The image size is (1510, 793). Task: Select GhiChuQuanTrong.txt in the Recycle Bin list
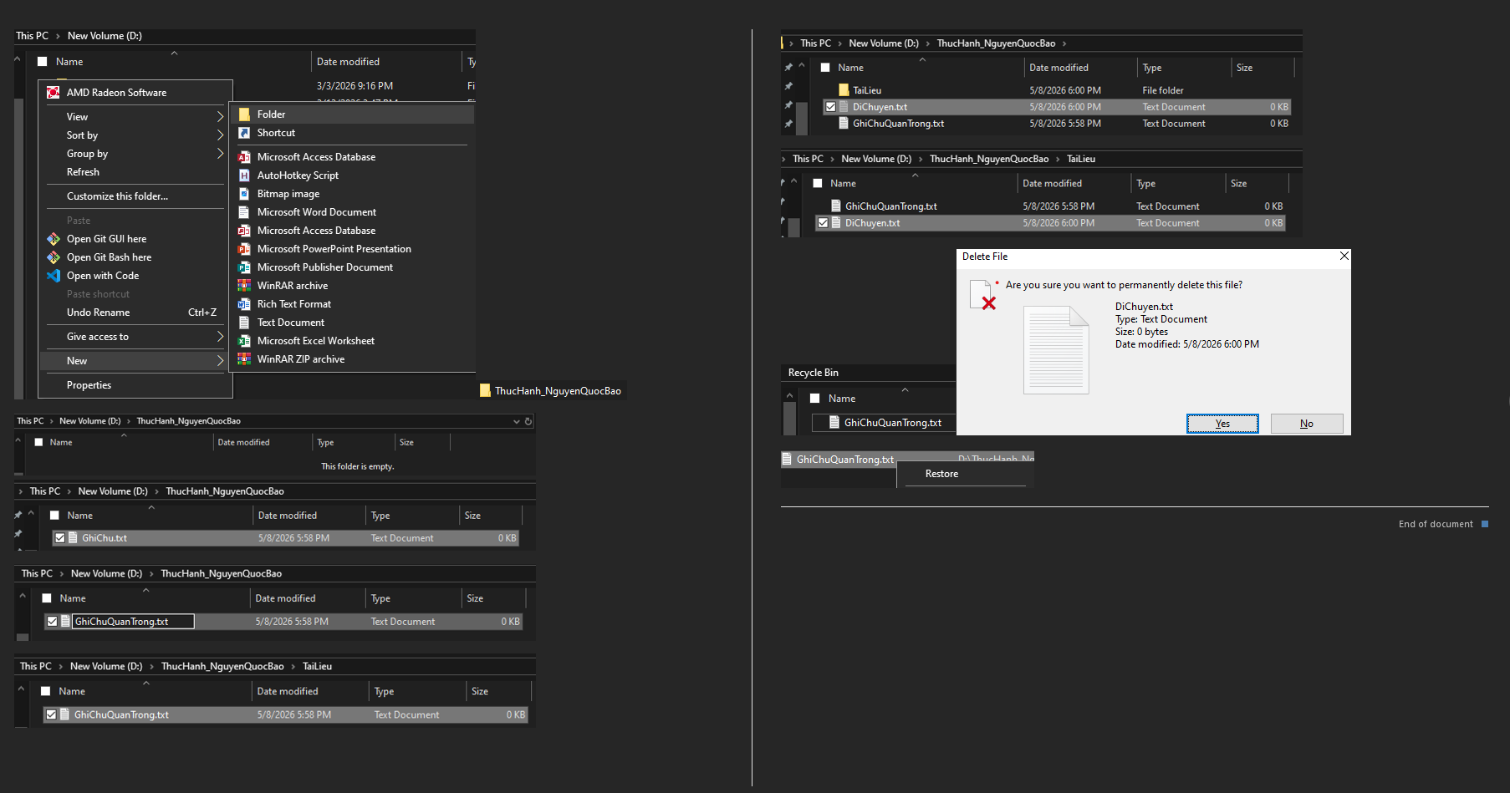[x=884, y=423]
